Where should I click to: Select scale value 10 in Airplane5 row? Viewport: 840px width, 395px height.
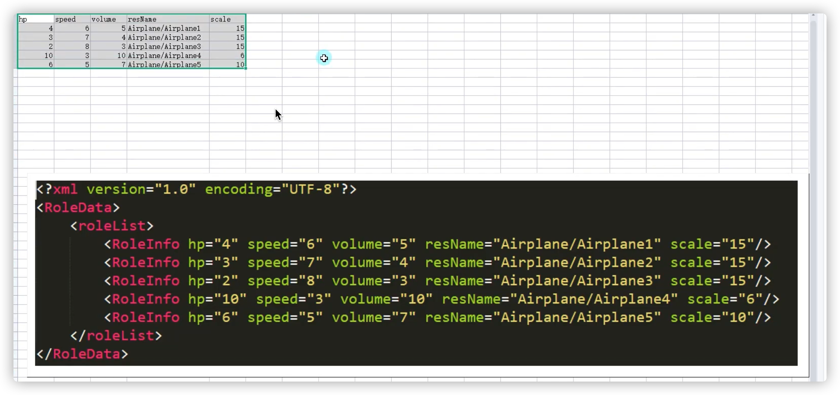227,65
